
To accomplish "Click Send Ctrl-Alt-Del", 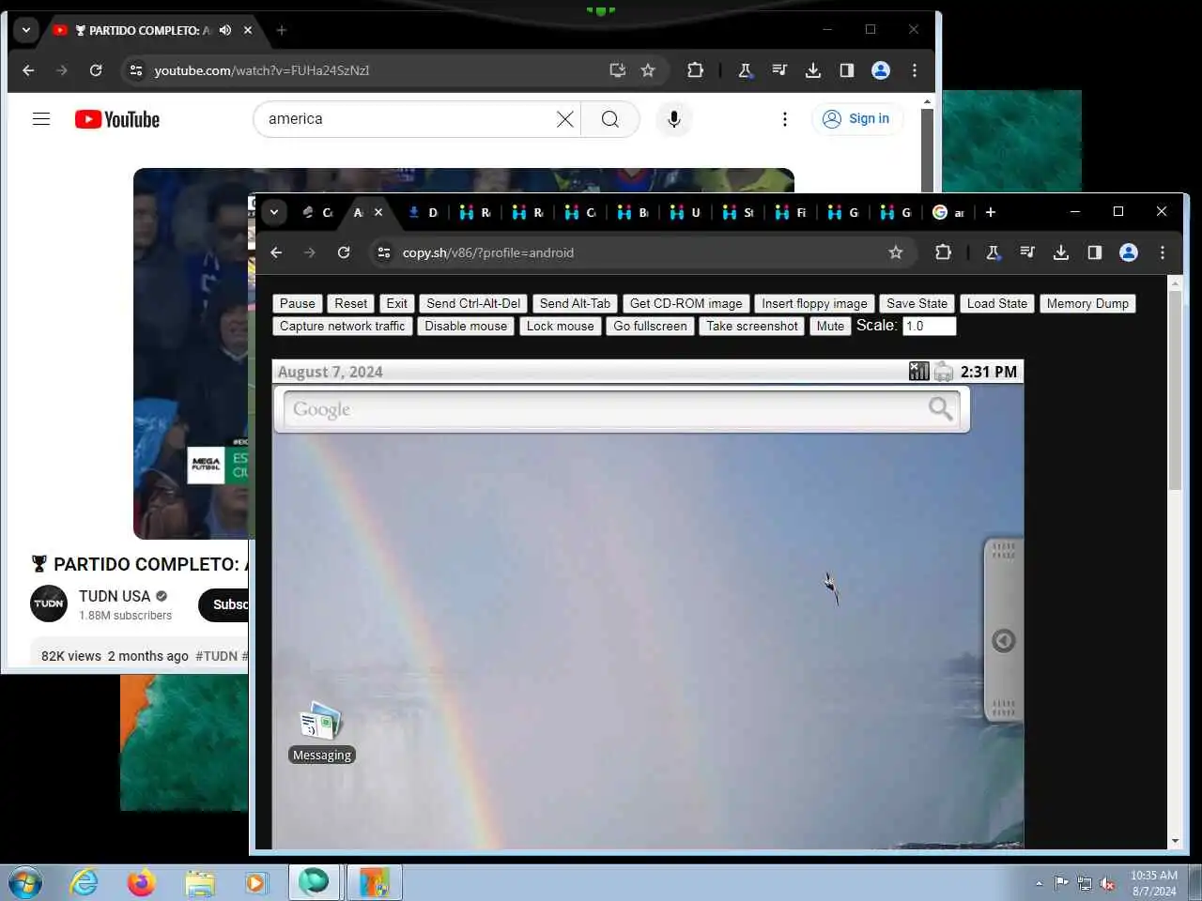I will coord(473,303).
